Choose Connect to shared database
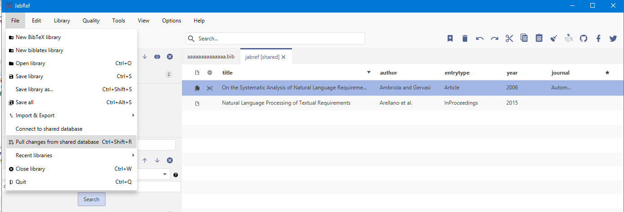 click(49, 129)
